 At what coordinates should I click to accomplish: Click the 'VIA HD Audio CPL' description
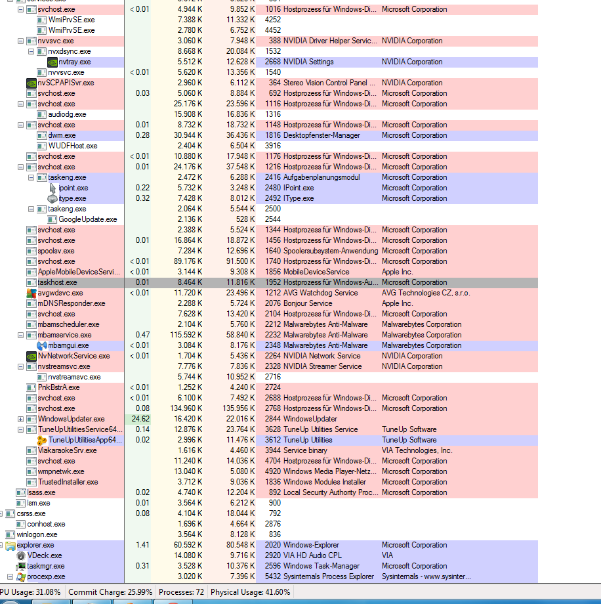pos(312,555)
